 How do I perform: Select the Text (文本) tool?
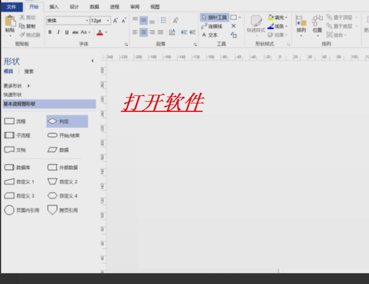coord(210,35)
